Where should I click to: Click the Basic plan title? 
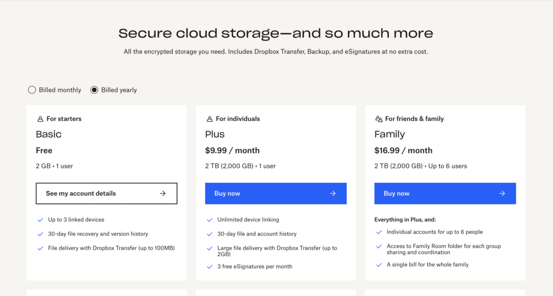49,134
